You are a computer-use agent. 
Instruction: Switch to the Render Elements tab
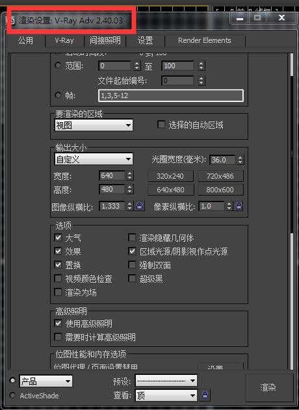coord(205,40)
